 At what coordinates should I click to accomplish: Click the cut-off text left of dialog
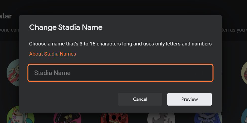point(9,30)
